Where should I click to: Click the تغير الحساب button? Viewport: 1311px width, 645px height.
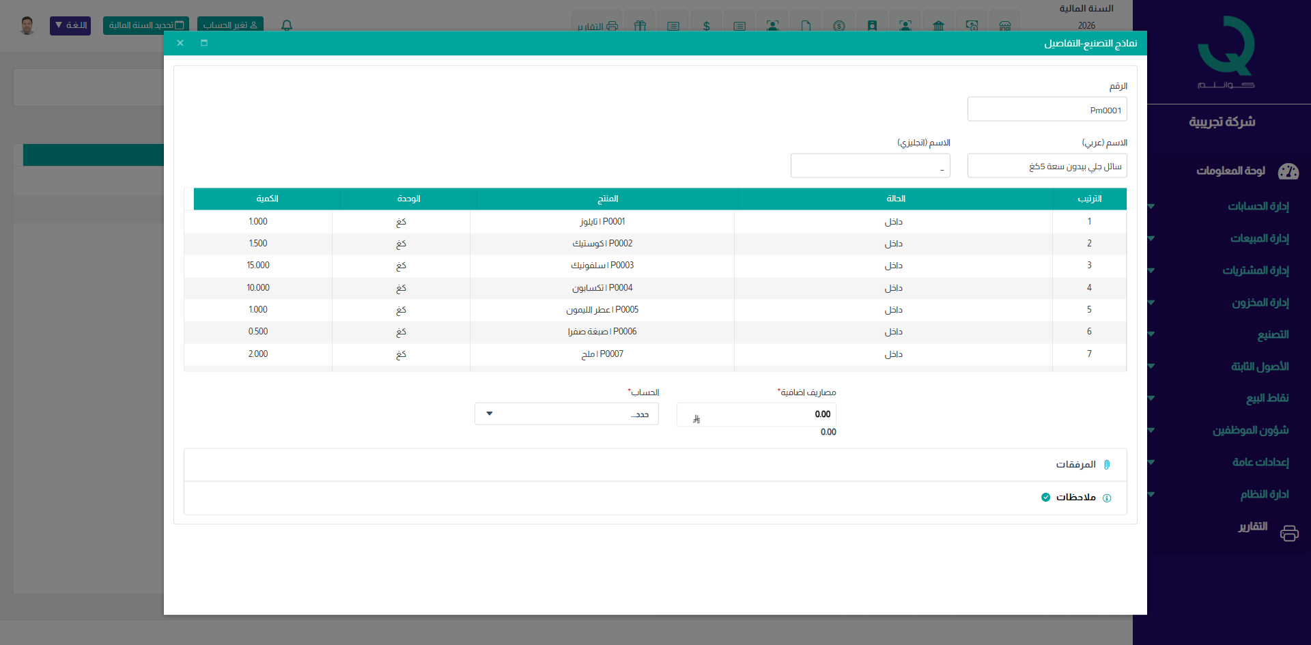tap(230, 25)
